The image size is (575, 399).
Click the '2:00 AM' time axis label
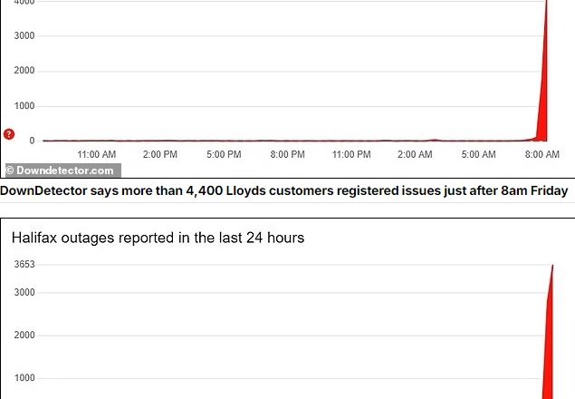(x=415, y=154)
